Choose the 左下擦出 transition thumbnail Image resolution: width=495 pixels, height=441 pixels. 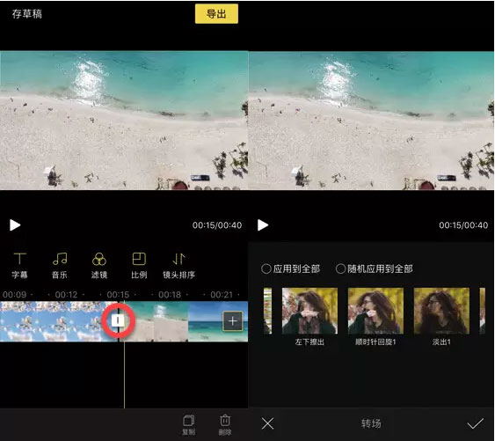pyautogui.click(x=309, y=311)
